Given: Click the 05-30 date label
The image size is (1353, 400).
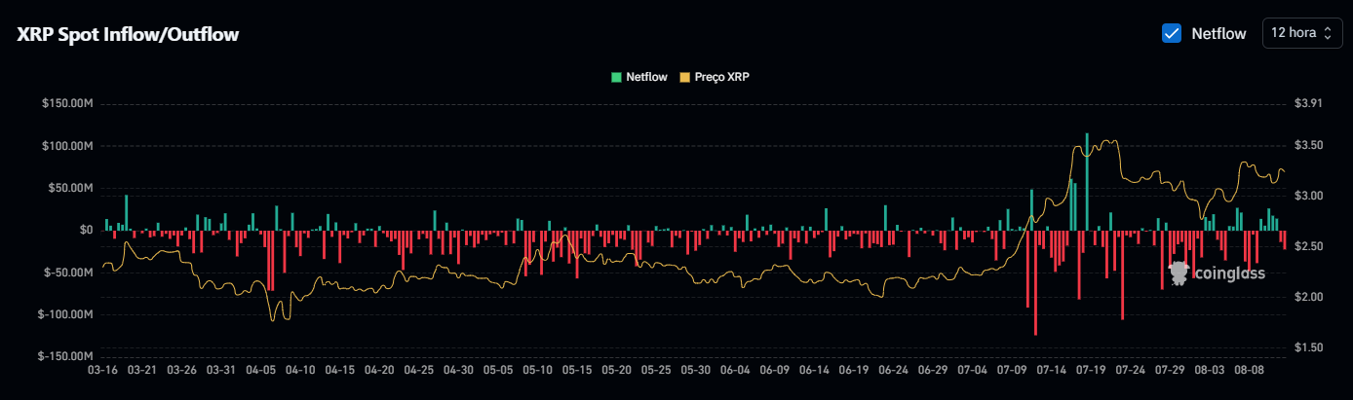Looking at the screenshot, I should click(x=695, y=370).
